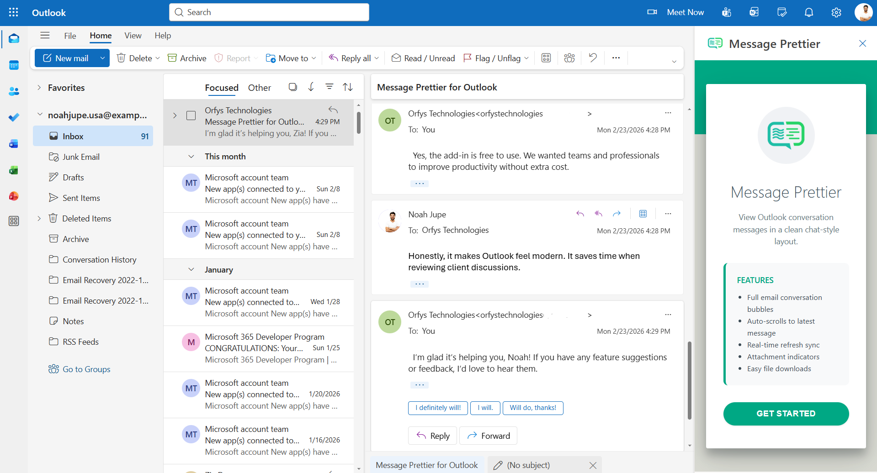Open the account profile picture
Image resolution: width=877 pixels, height=473 pixels.
coord(864,12)
